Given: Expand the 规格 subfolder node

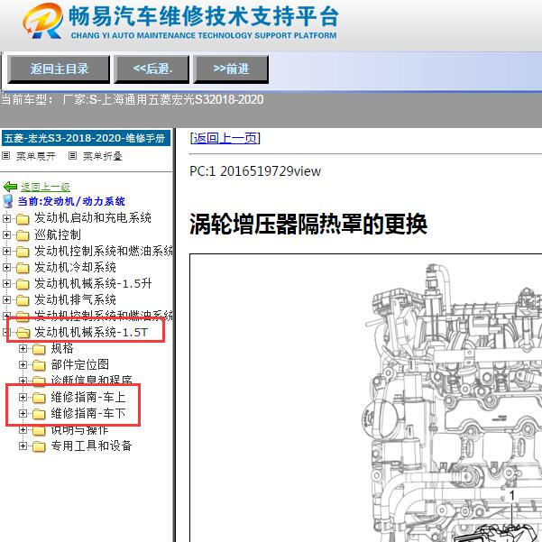Looking at the screenshot, I should (x=23, y=348).
